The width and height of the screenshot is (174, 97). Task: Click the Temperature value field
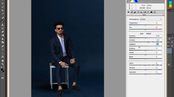pos(159,23)
